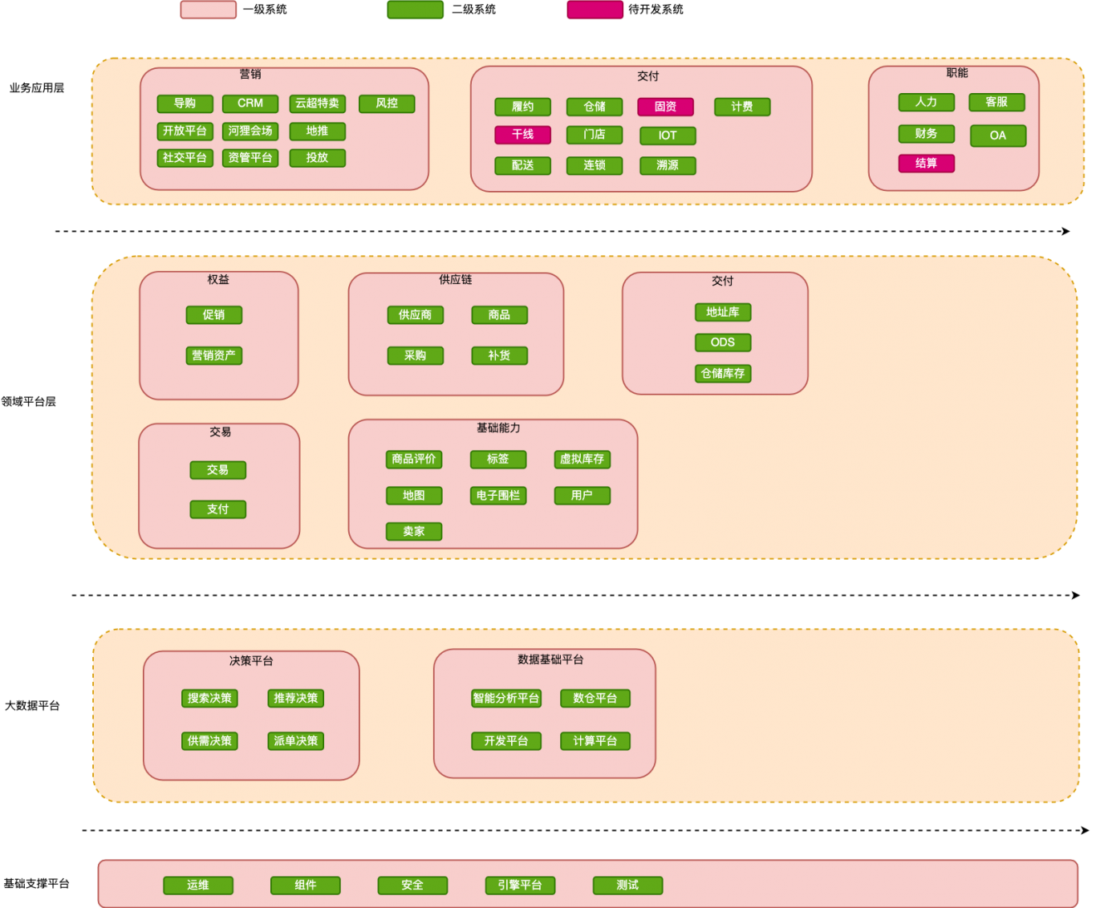Click the 履约 box

[522, 107]
